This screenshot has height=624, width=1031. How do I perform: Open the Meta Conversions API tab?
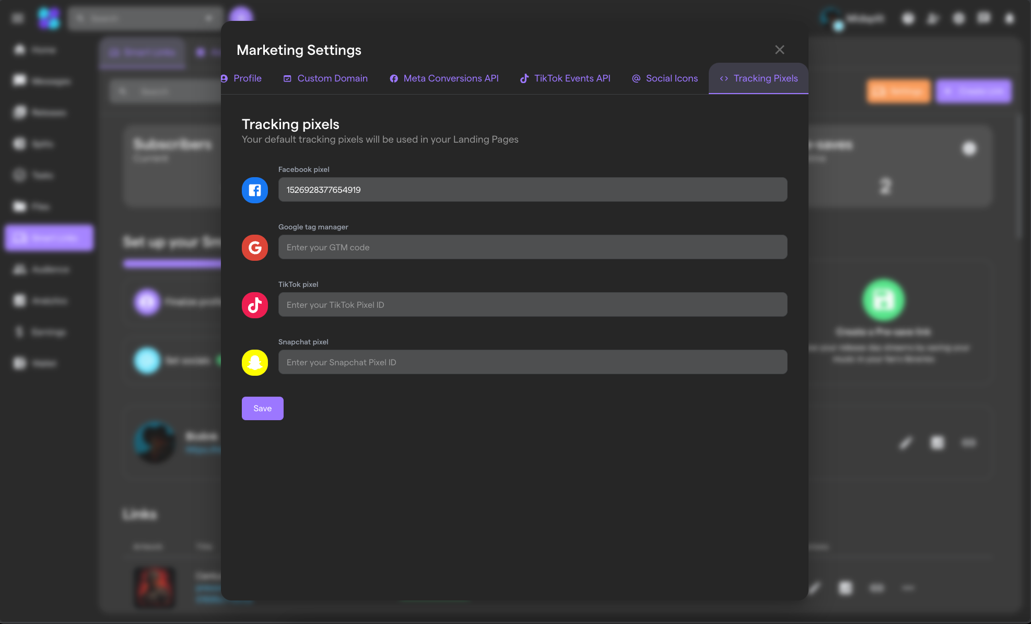[444, 78]
